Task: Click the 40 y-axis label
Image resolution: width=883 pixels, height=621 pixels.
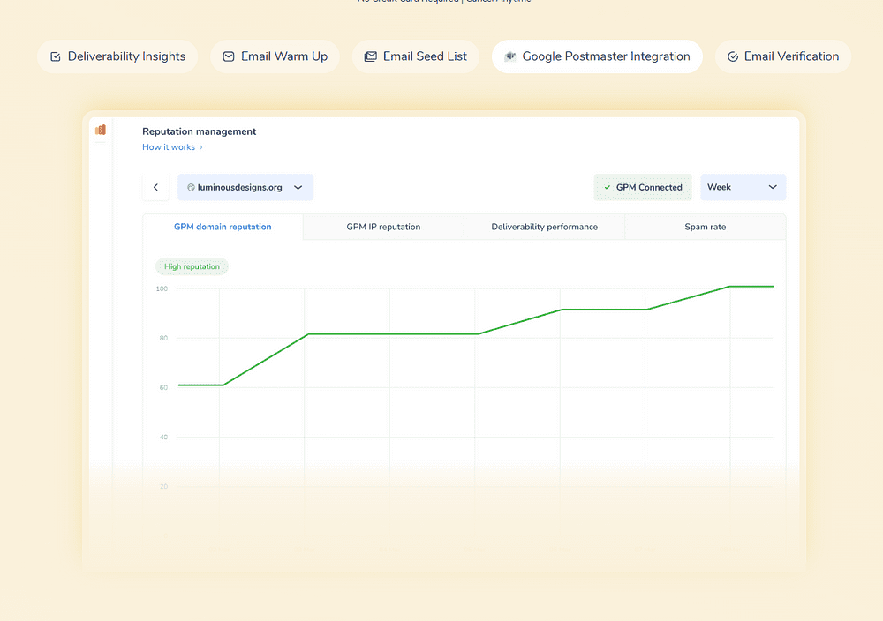Action: (163, 437)
